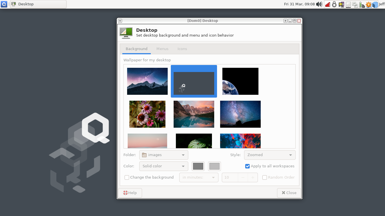Screen dimensions: 385x216
Task: Open the red network signal tray icon
Action: [328, 4]
